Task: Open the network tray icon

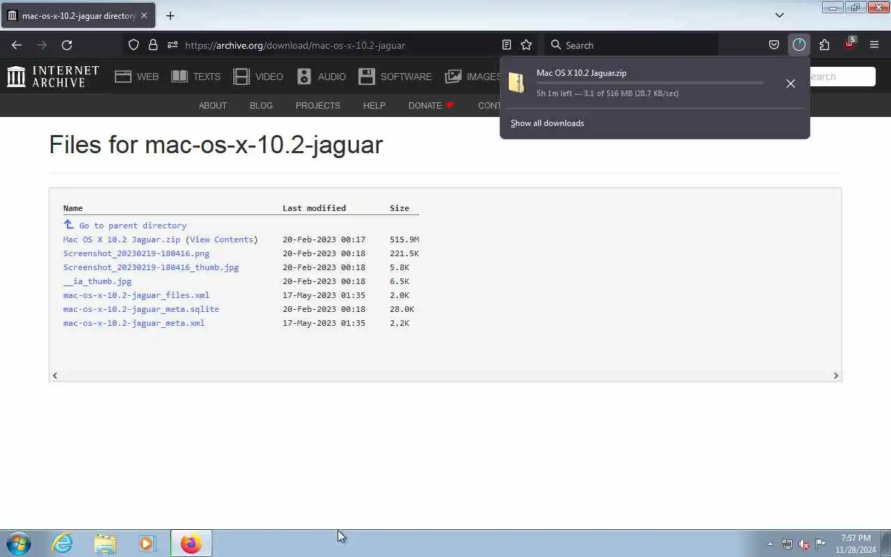Action: 787,544
